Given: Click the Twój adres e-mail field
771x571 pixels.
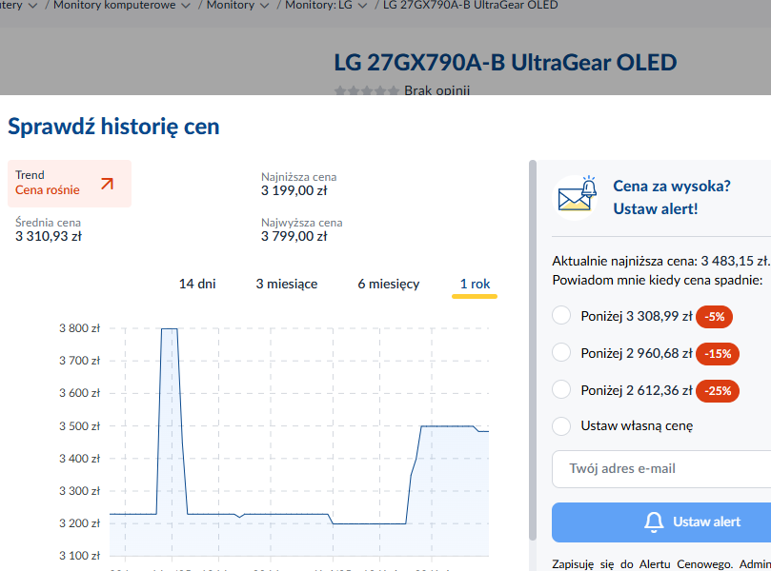Looking at the screenshot, I should (x=661, y=469).
